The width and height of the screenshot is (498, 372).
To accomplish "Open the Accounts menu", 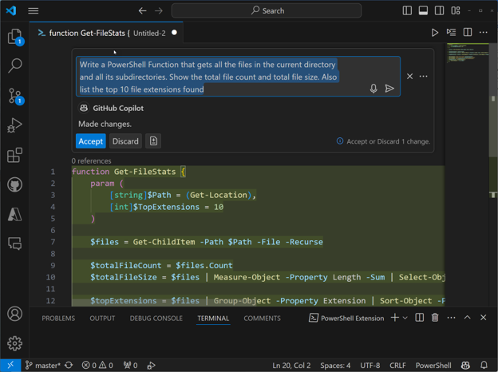I will [x=14, y=314].
